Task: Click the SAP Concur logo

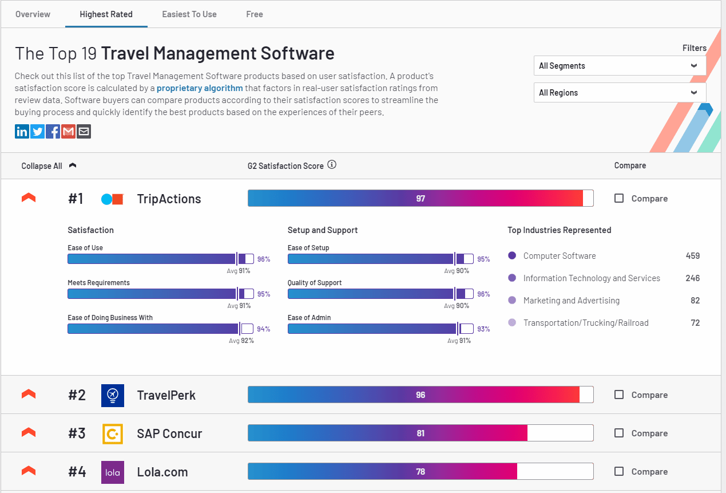Action: [112, 433]
